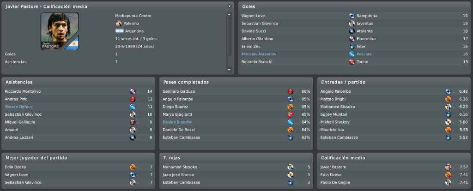Click the club badge next to Mohamed Sissoko red cards

click(x=291, y=167)
